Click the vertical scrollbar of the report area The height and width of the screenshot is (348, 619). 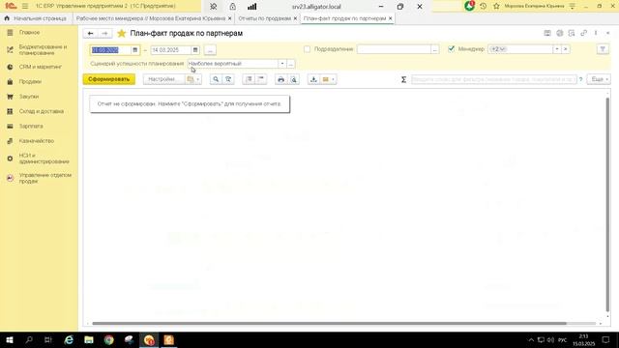[x=607, y=204]
